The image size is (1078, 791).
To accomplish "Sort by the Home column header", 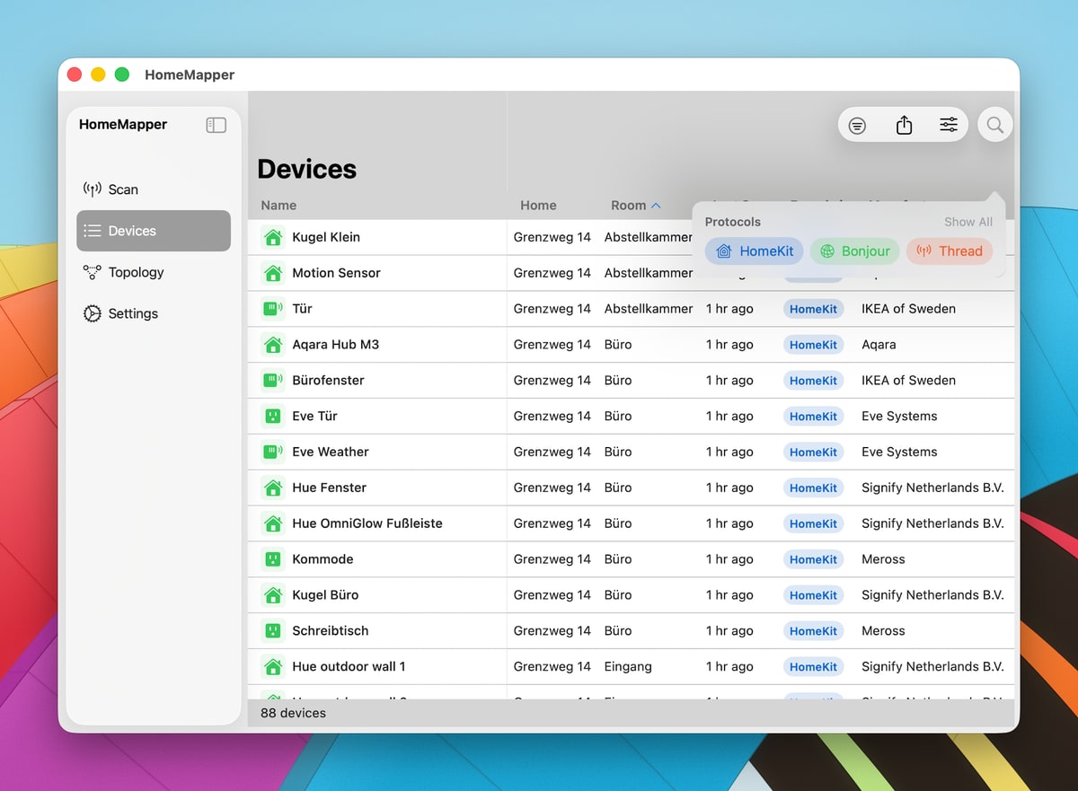I will [x=538, y=206].
